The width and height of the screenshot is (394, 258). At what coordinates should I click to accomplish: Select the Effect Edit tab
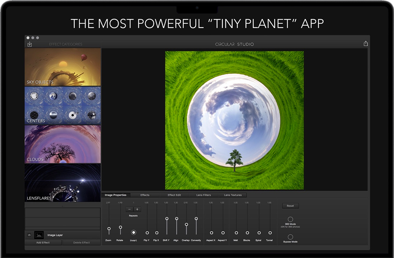[x=174, y=195]
